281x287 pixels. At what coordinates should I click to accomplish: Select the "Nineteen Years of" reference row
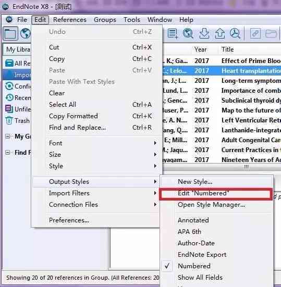point(222,159)
